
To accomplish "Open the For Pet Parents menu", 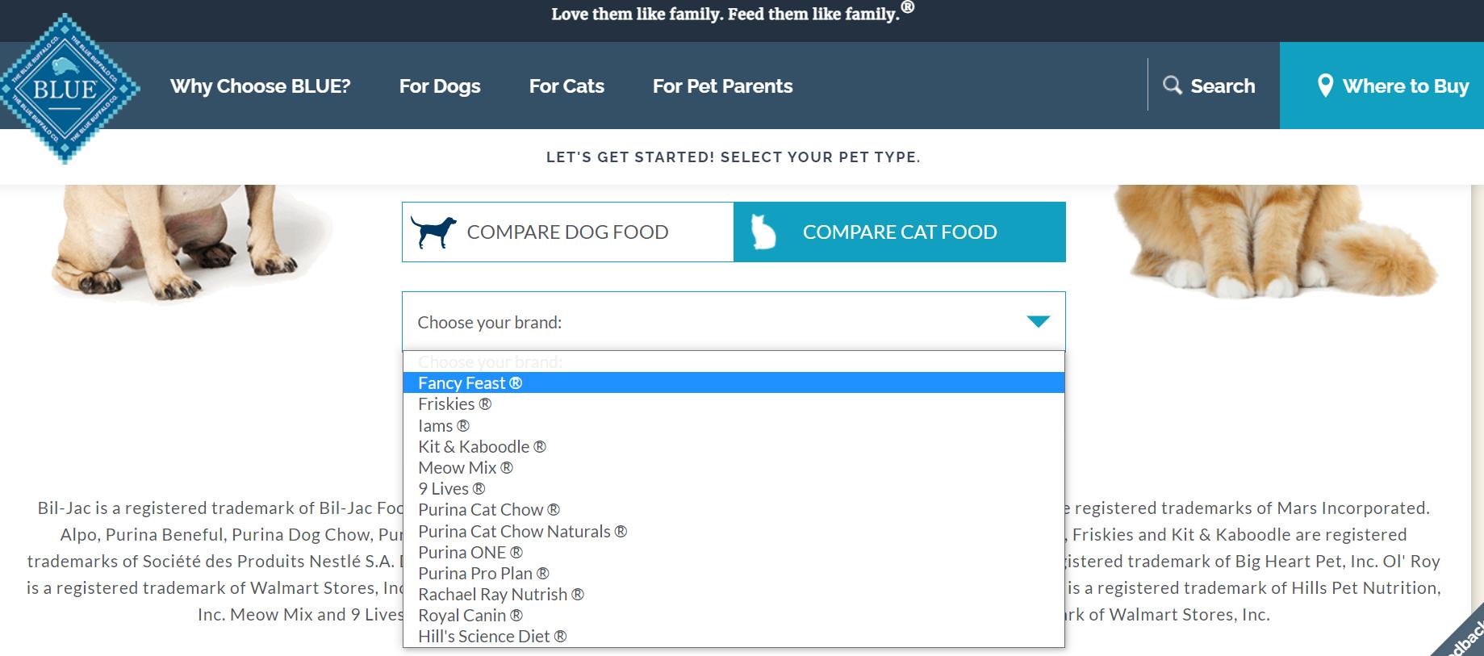I will (722, 86).
